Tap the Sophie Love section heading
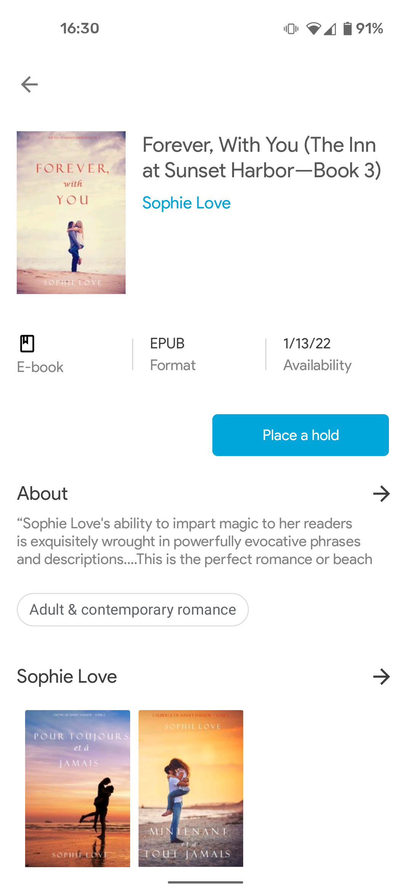 [67, 677]
